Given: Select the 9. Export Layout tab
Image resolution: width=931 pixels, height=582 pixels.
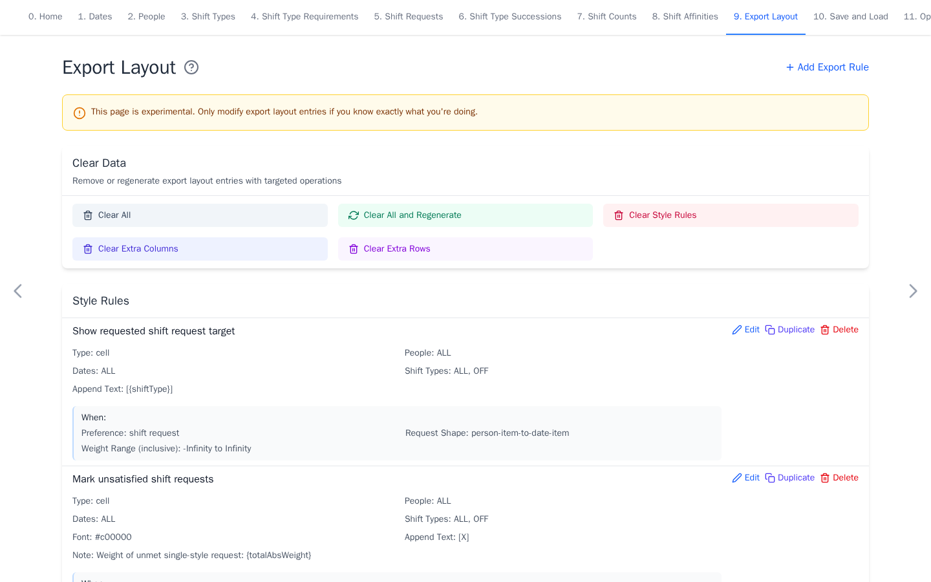Looking at the screenshot, I should tap(765, 17).
